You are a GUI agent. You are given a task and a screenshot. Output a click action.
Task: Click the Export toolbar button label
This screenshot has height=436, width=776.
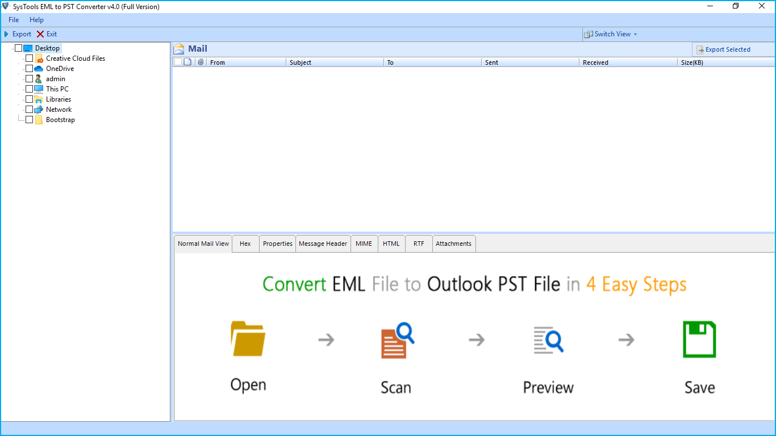[22, 34]
